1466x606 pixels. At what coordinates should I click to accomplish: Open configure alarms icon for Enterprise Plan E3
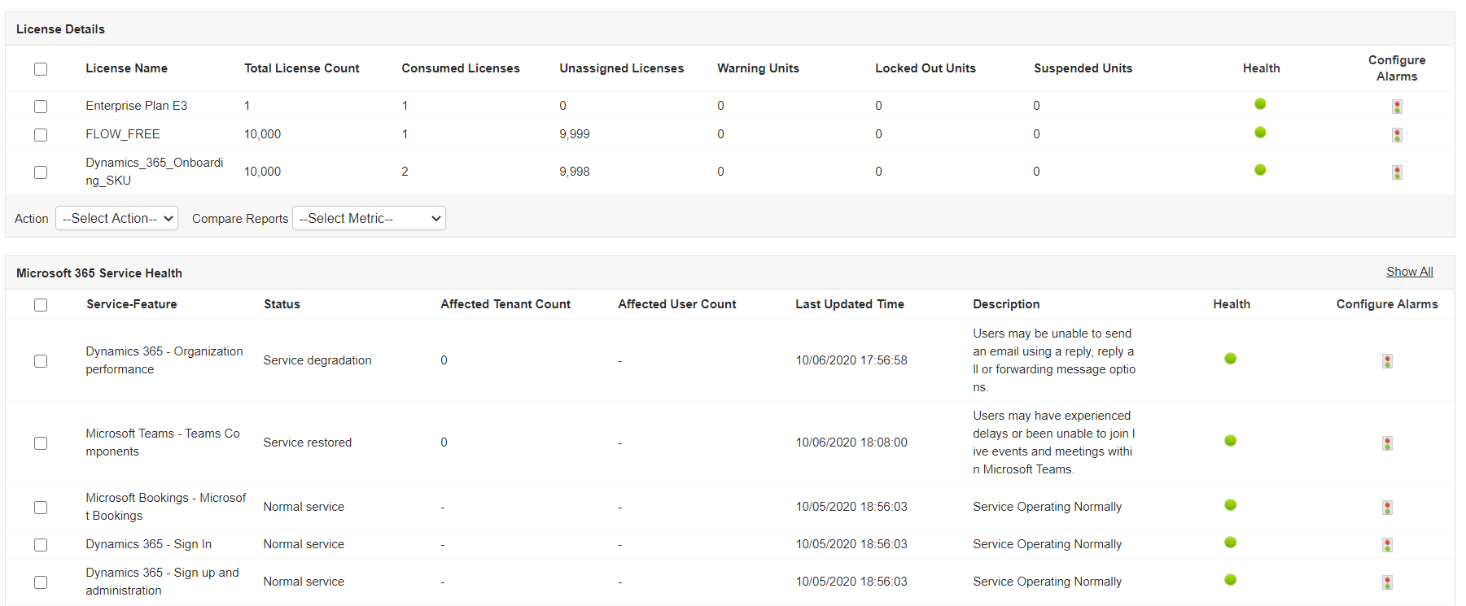(x=1397, y=107)
